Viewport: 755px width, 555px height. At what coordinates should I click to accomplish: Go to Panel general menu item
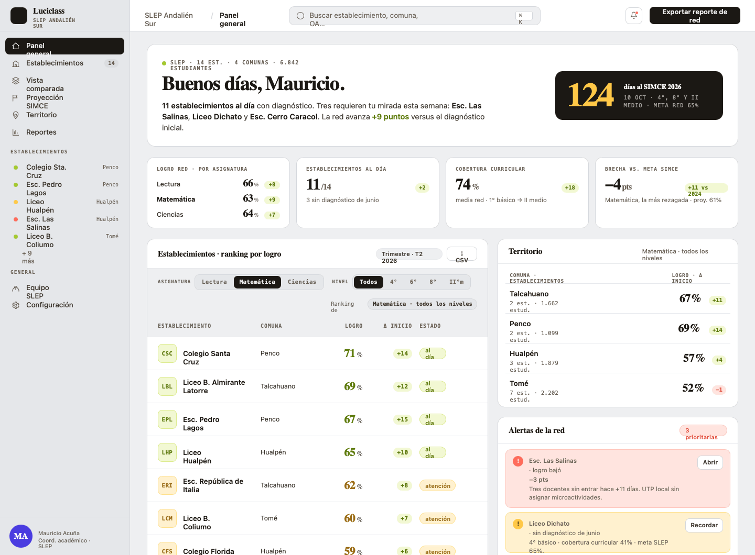coord(64,46)
